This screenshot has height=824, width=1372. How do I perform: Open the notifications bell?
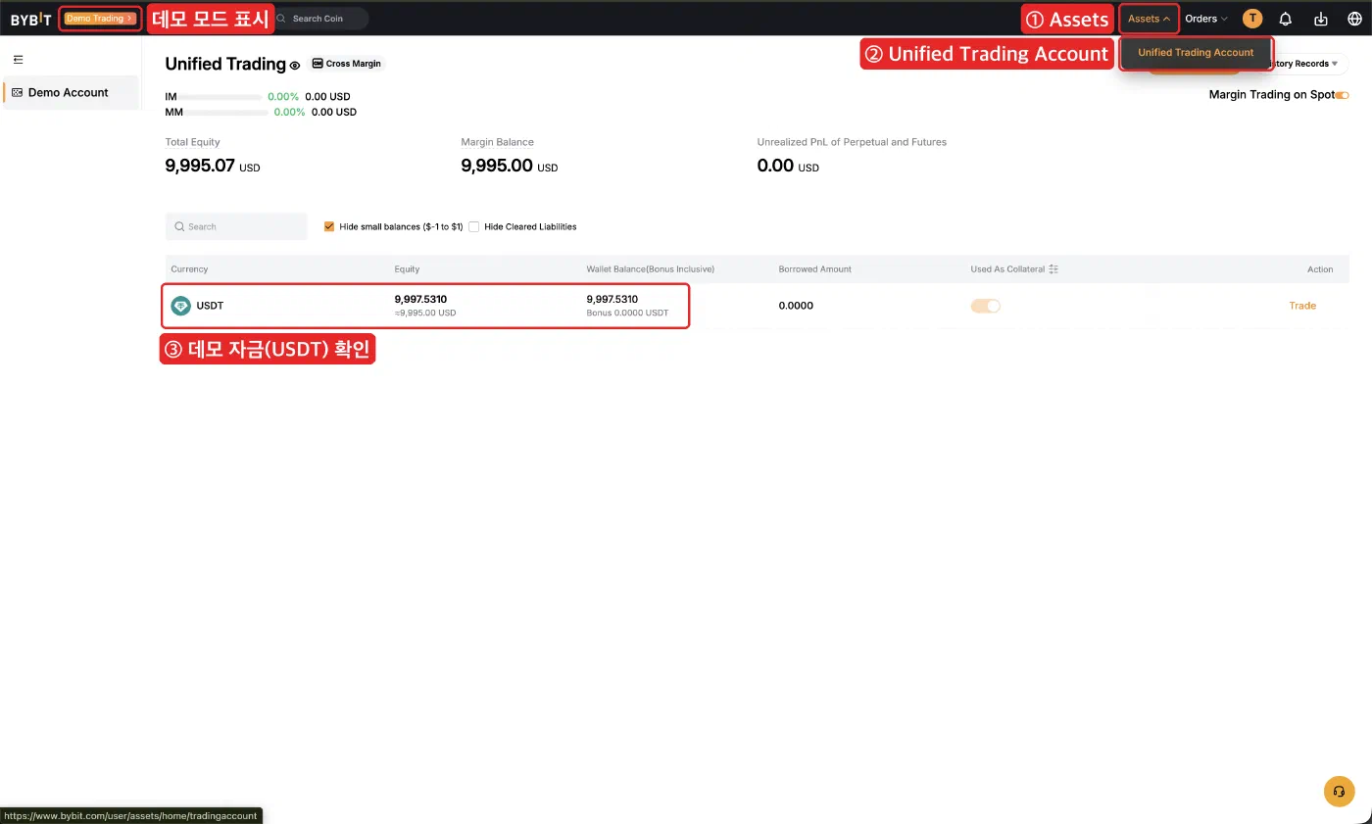tap(1286, 19)
